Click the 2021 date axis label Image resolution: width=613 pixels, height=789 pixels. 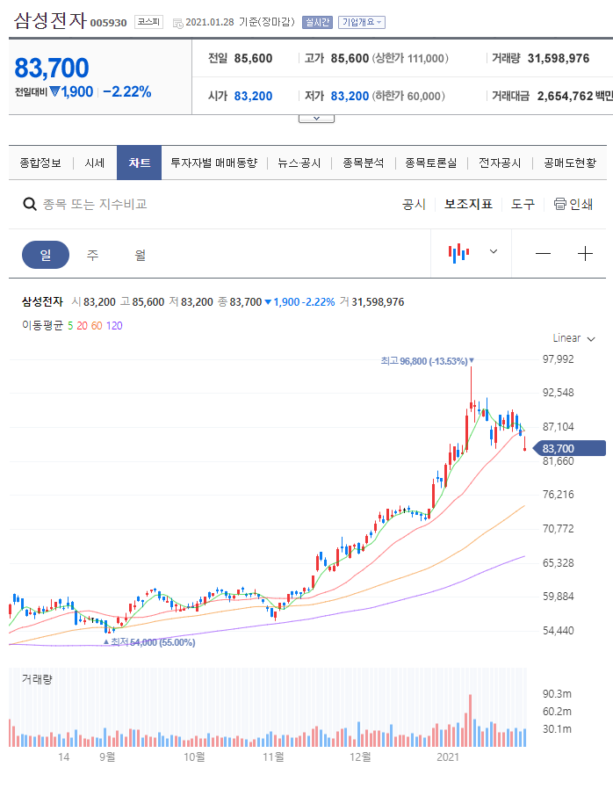[448, 757]
